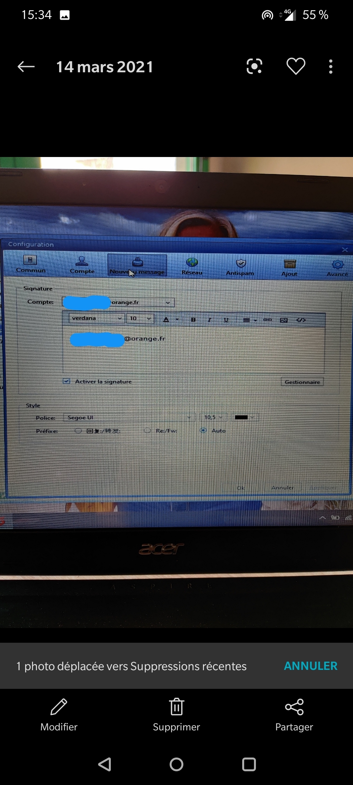Click Annuler in Configuration dialog

pyautogui.click(x=283, y=488)
